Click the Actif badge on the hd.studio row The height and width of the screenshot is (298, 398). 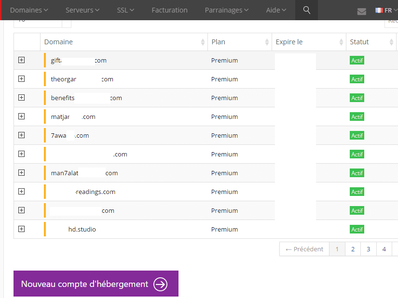click(357, 229)
